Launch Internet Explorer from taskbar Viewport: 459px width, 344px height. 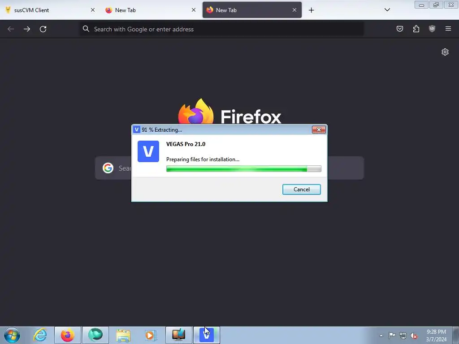40,335
